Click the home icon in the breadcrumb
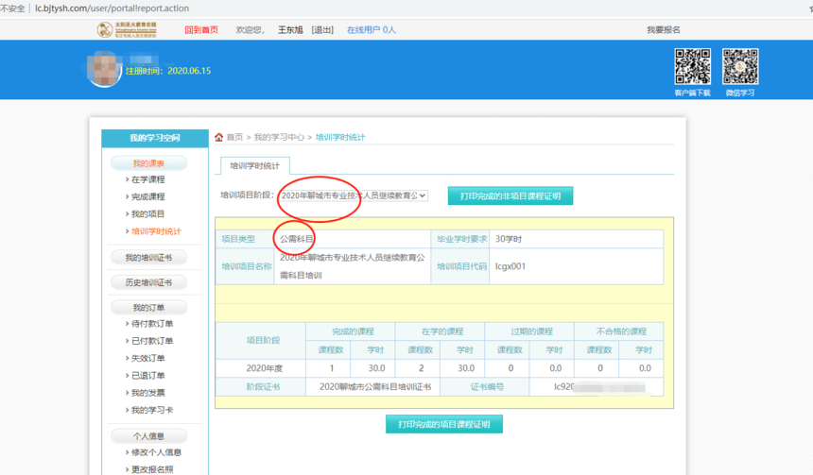813x475 pixels. (x=218, y=137)
